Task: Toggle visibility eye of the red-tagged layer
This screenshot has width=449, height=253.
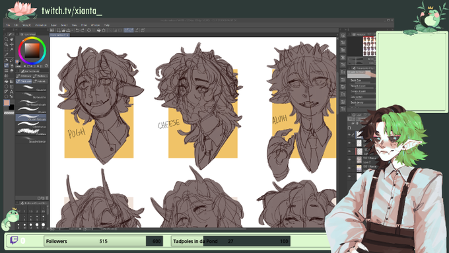Action: (x=349, y=151)
